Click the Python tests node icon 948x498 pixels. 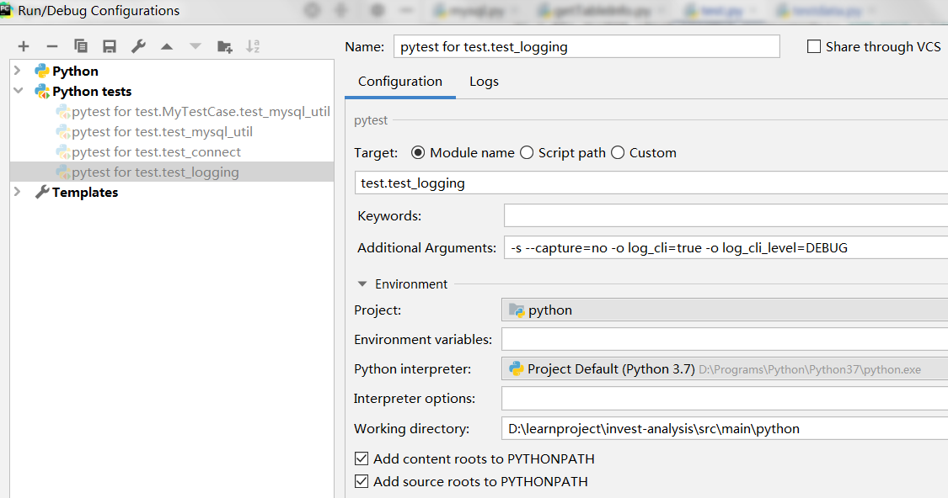tap(42, 91)
